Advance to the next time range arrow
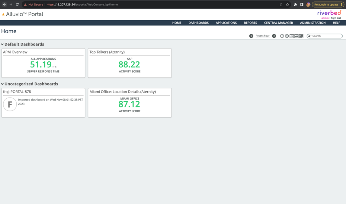Screen dimensions: 346x204 click(x=274, y=36)
